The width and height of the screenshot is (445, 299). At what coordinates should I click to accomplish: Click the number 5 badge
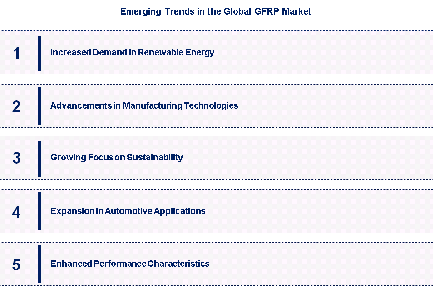pos(17,264)
